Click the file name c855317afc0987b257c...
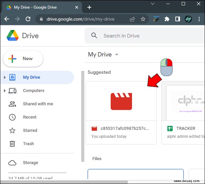This screenshot has width=205, height=184. [125, 129]
